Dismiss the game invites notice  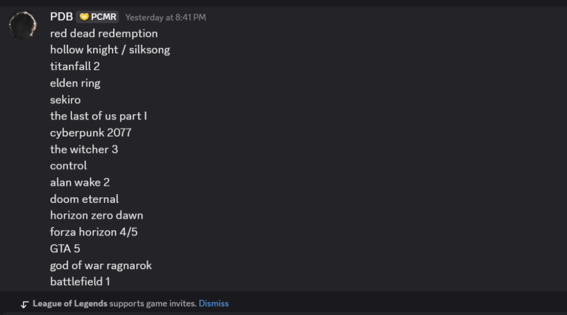[213, 303]
